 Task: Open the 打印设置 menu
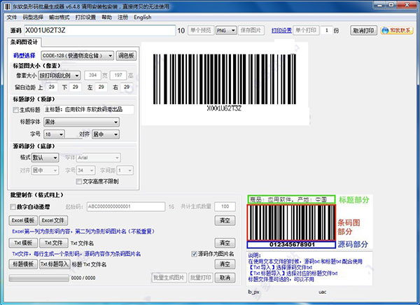click(x=86, y=16)
